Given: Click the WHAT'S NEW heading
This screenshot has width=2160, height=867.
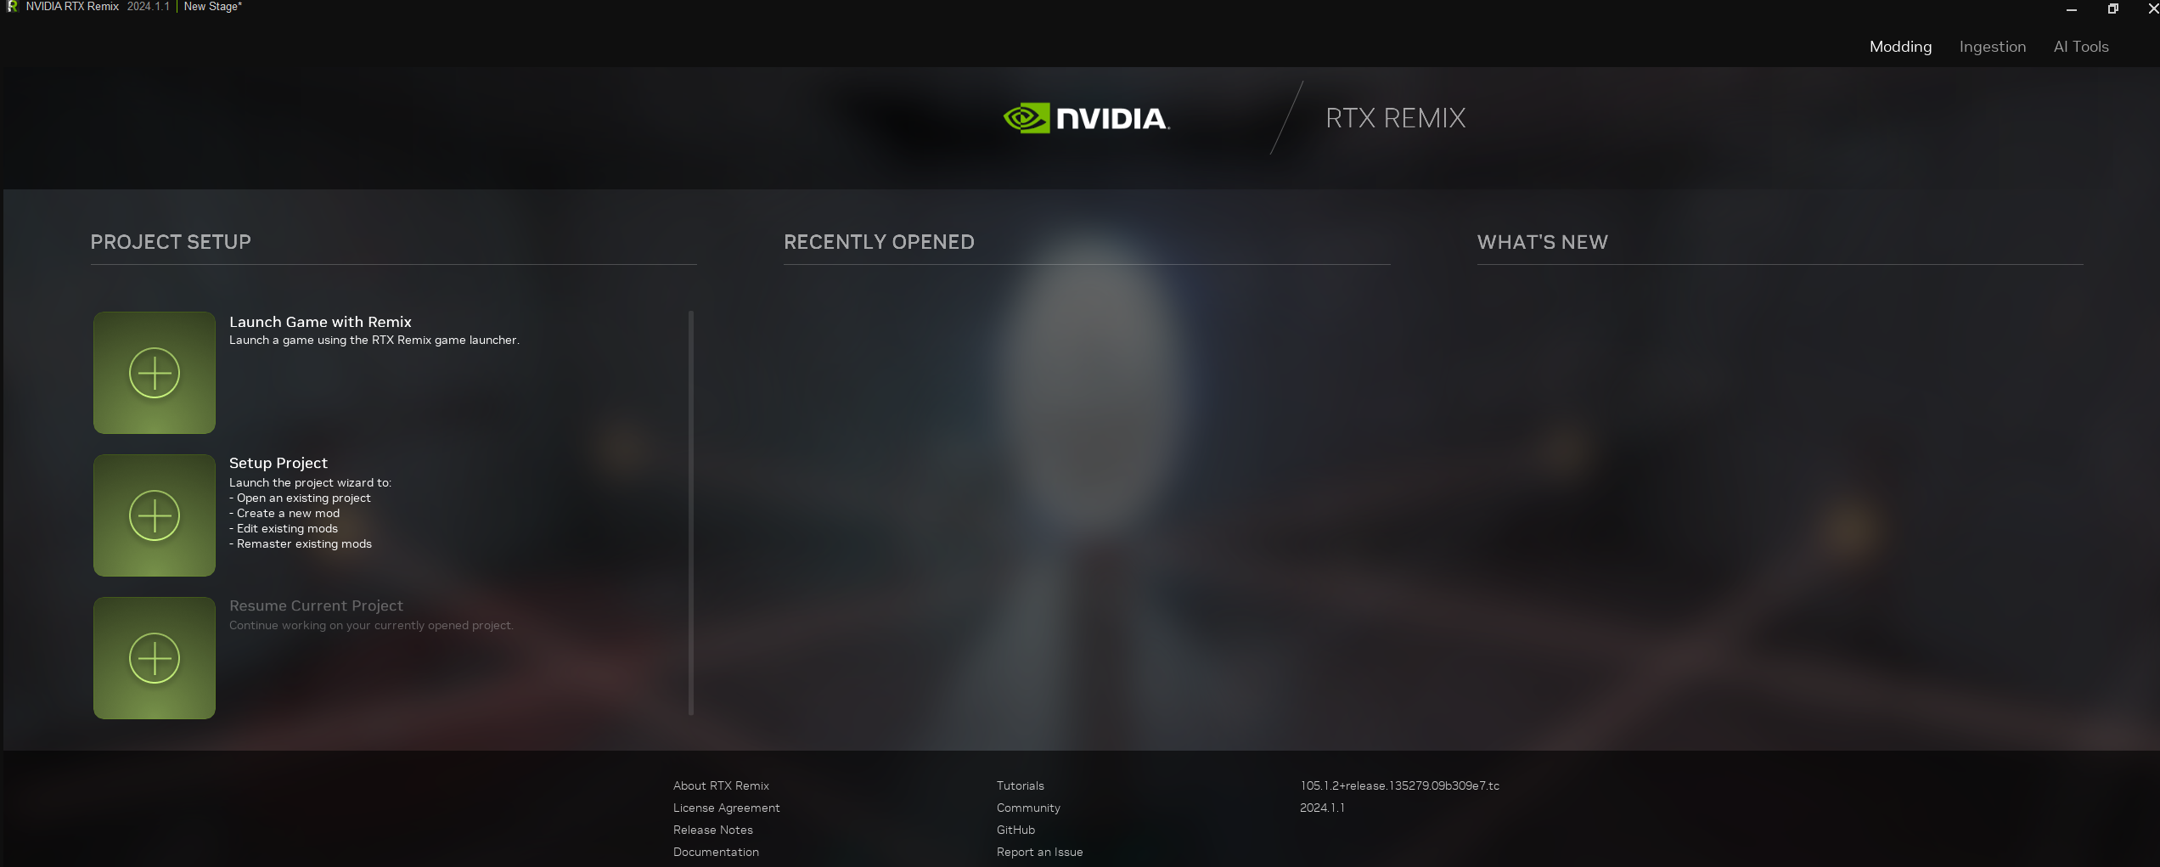Looking at the screenshot, I should coord(1542,242).
